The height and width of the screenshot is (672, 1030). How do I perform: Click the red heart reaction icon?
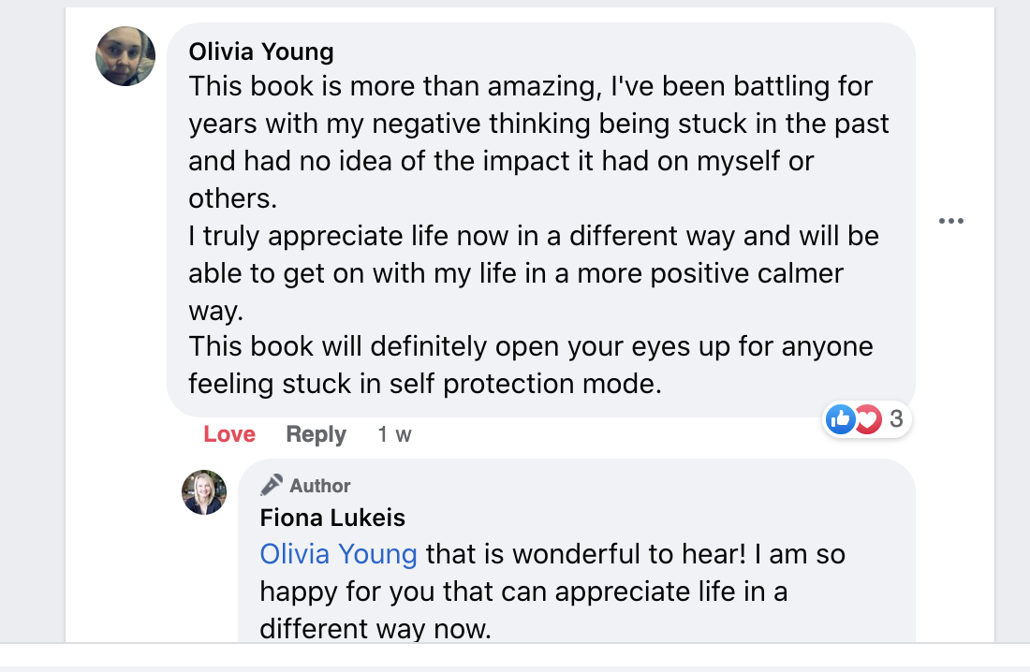click(x=868, y=420)
